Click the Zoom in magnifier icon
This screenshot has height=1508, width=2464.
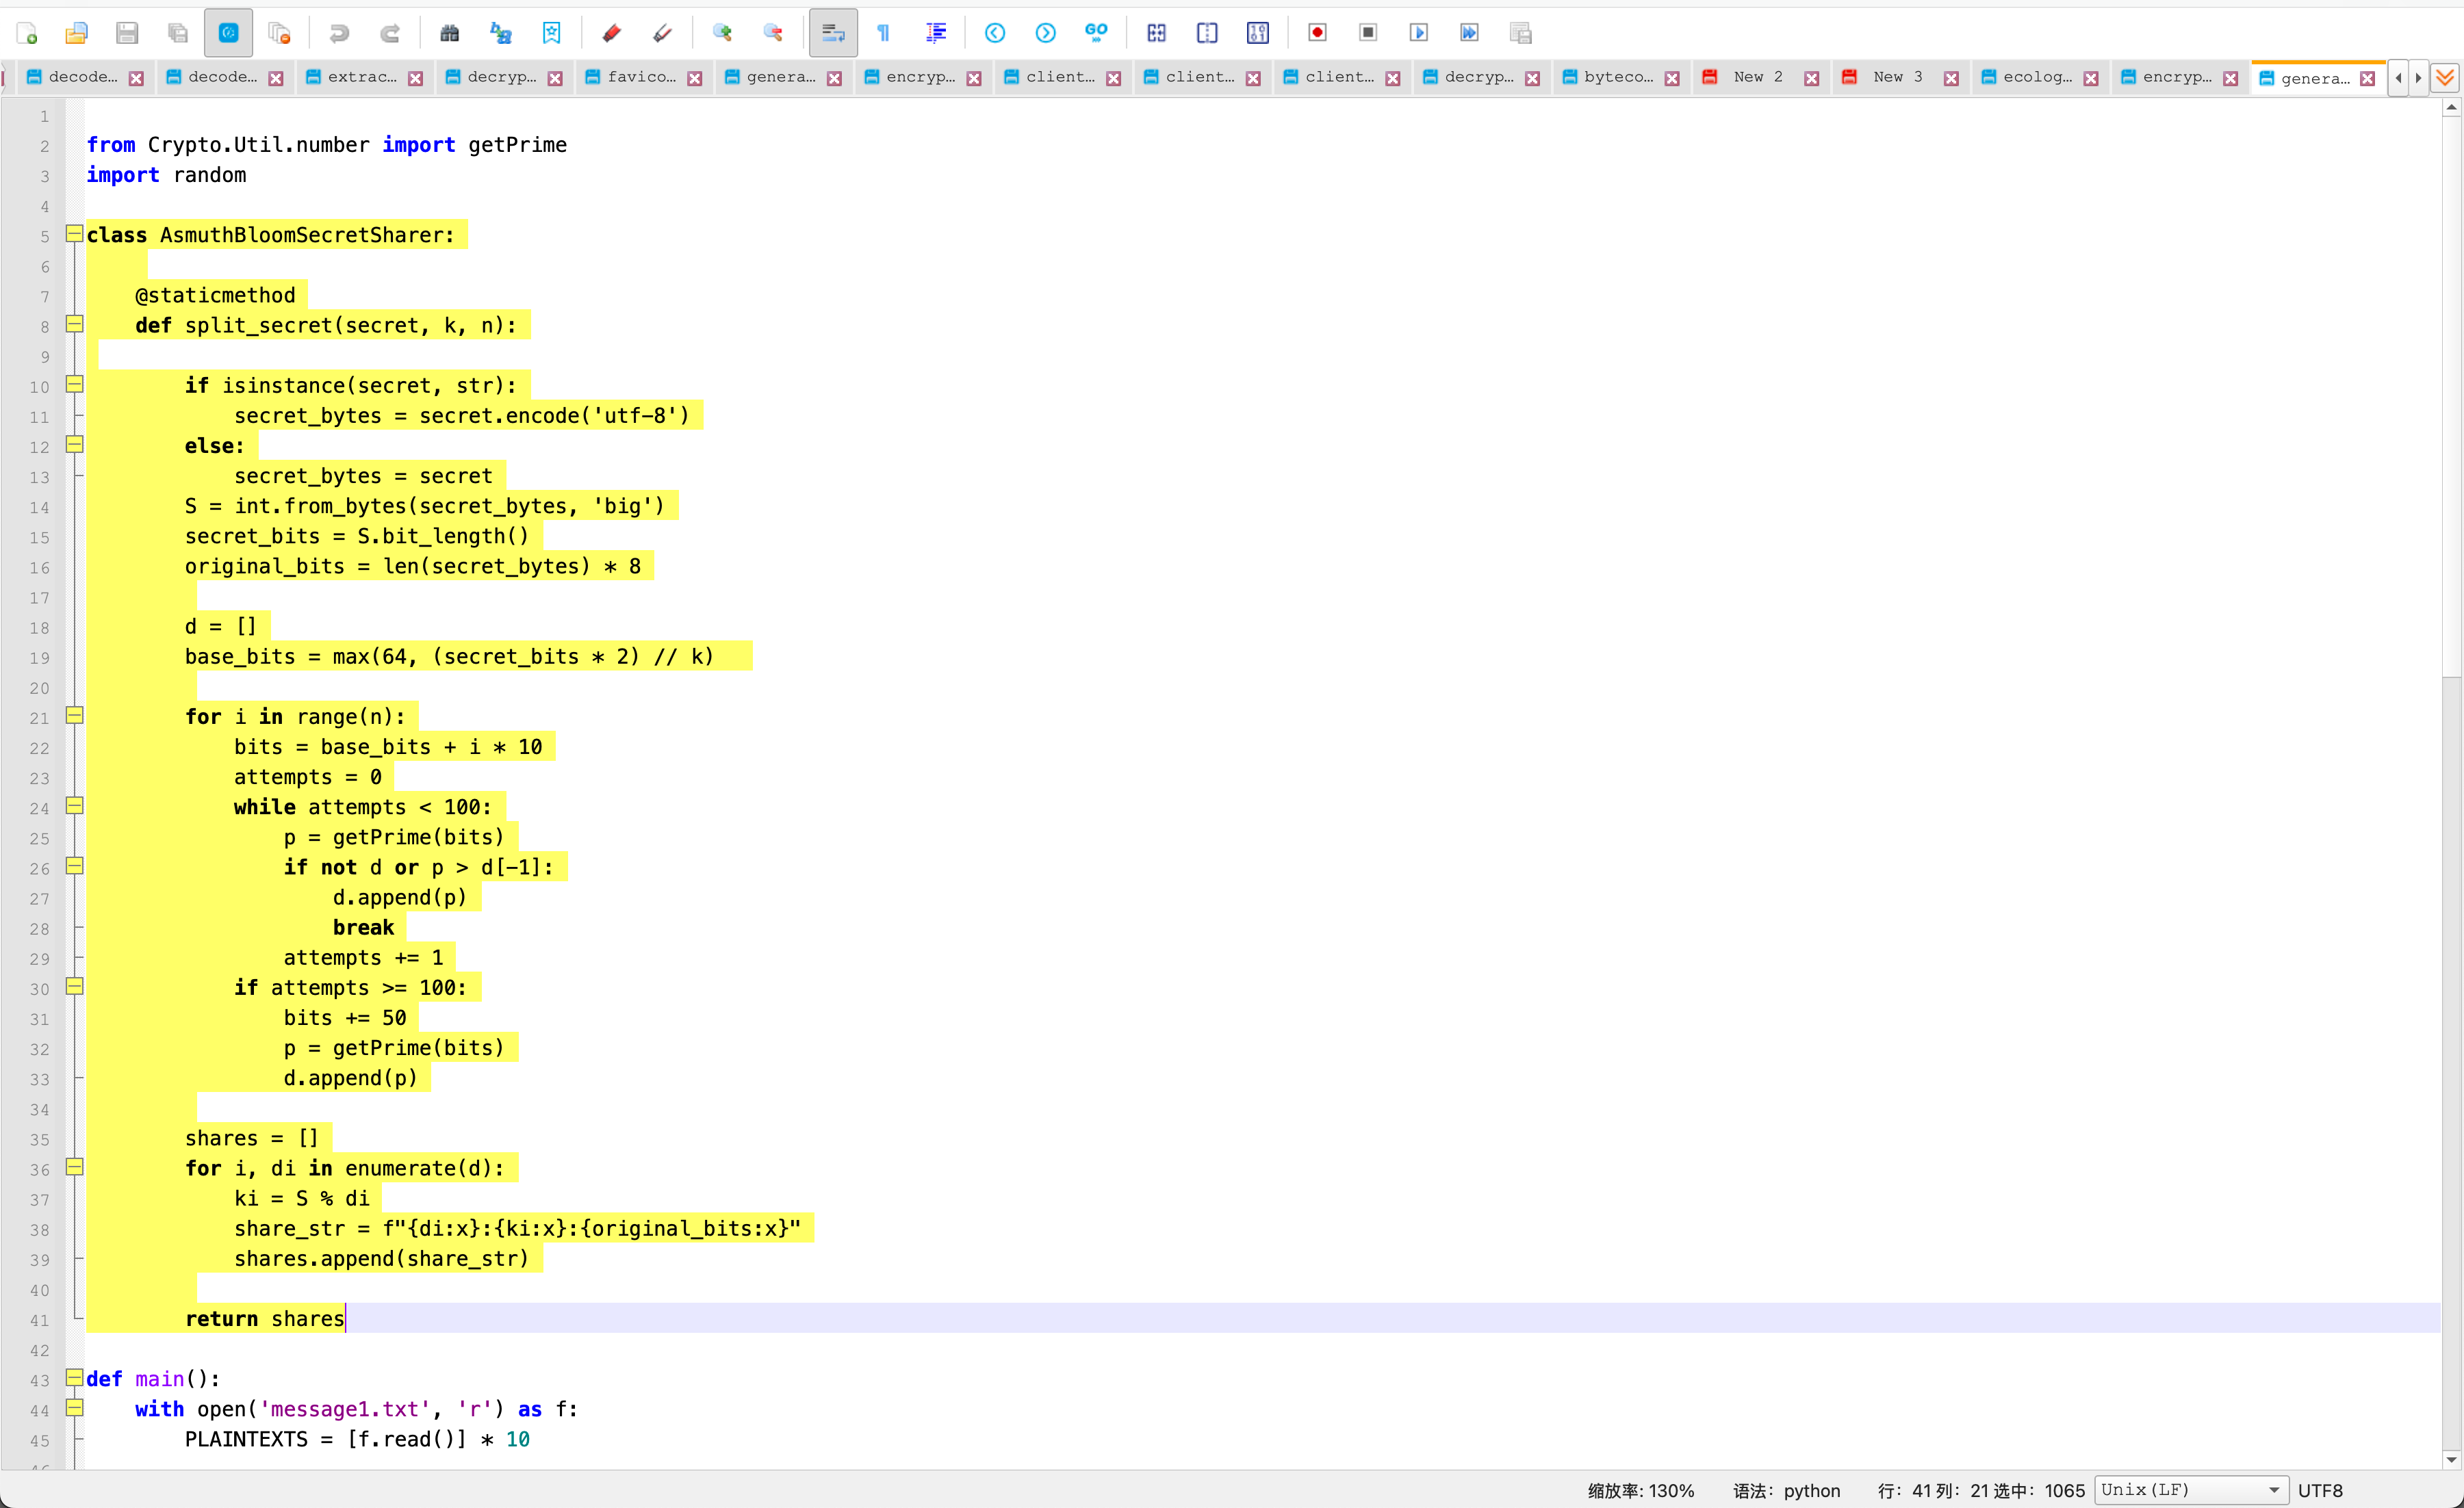(x=722, y=33)
